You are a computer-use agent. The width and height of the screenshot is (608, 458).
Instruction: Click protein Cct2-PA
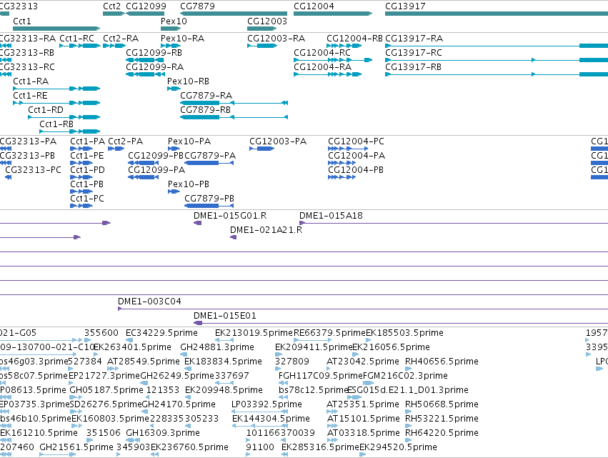(x=116, y=149)
